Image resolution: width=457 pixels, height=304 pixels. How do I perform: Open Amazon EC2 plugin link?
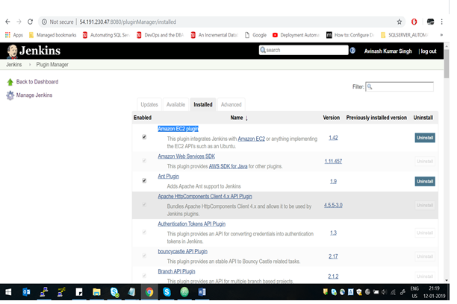[178, 129]
